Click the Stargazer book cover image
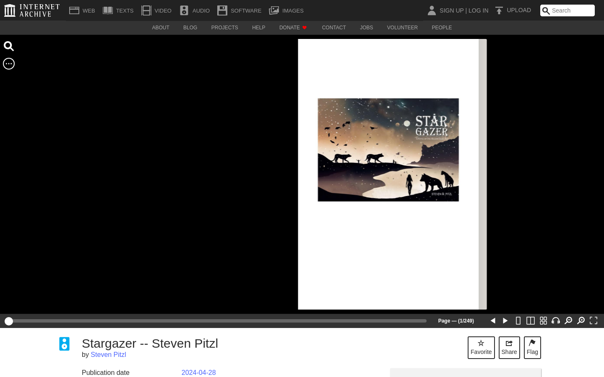 (x=388, y=150)
